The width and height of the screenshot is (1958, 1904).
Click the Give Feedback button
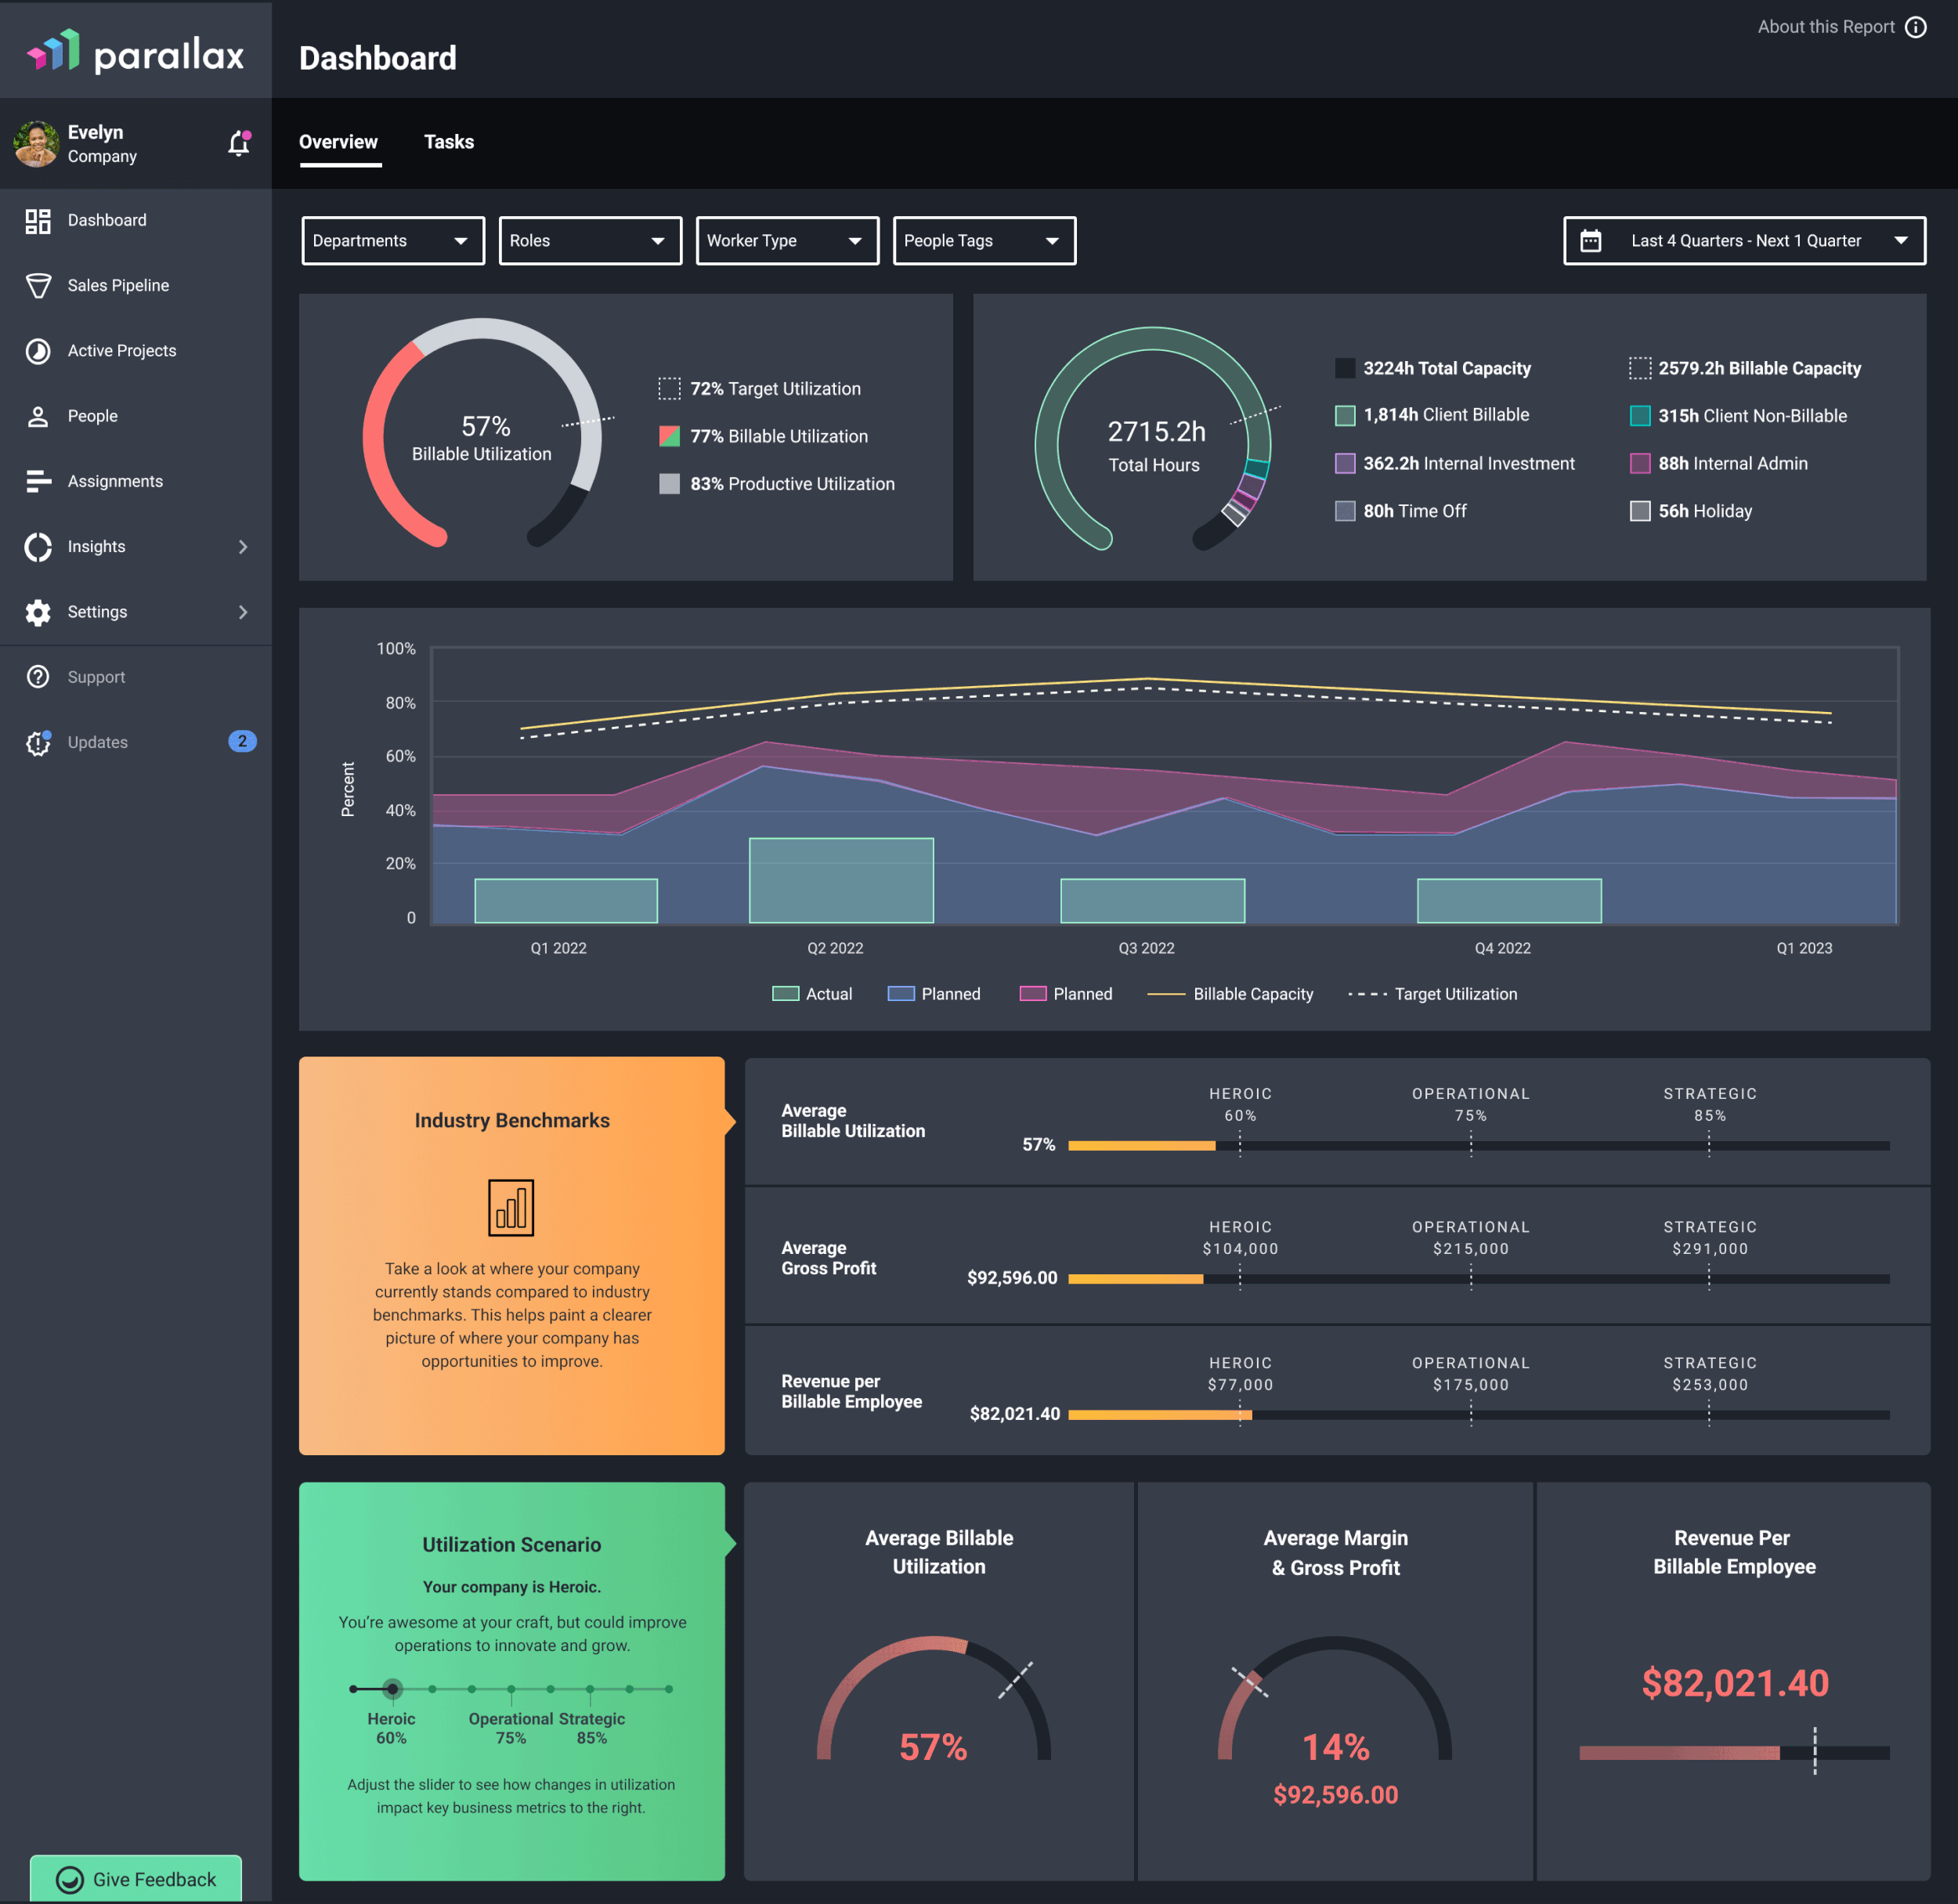tap(136, 1879)
